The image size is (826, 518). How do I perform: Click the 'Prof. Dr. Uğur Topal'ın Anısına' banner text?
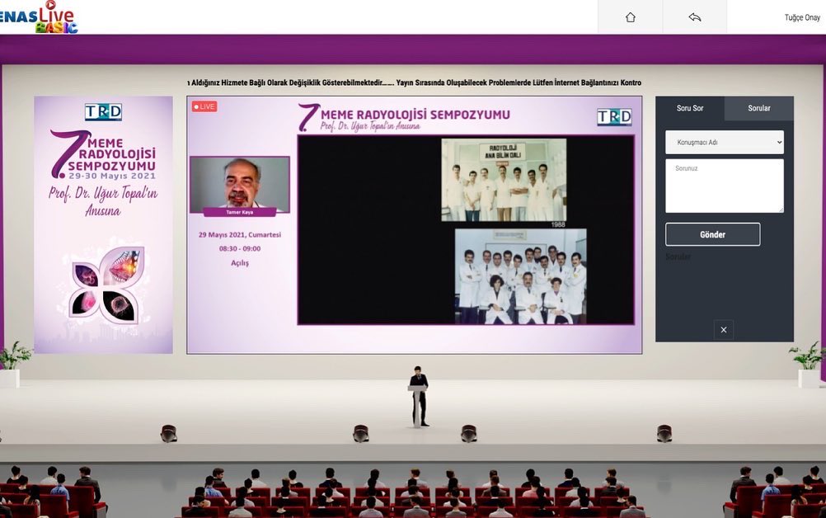click(x=103, y=201)
